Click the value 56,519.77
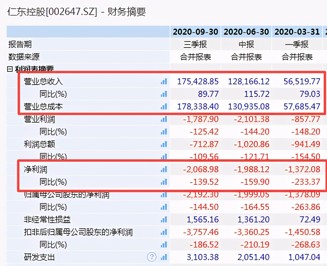Screen dimensions: 327x266 tap(302, 82)
